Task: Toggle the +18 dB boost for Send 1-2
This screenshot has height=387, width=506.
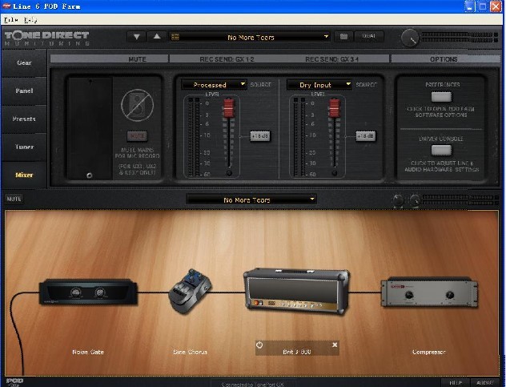Action: click(260, 136)
